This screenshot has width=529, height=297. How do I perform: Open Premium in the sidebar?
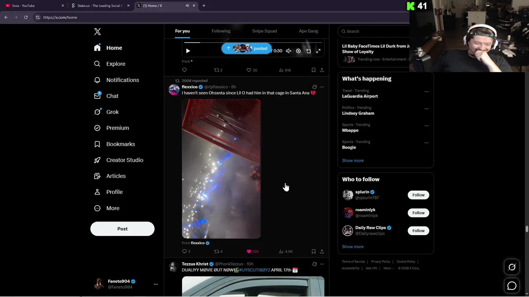[x=111, y=128]
